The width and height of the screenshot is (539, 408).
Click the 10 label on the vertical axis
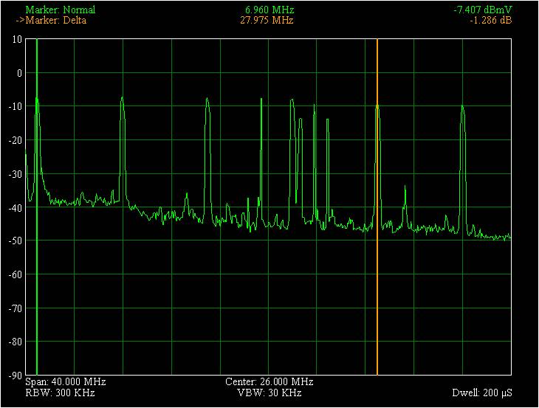coord(17,40)
